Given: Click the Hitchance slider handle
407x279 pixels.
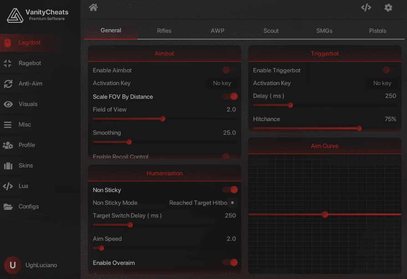Looking at the screenshot, I should coord(359,128).
